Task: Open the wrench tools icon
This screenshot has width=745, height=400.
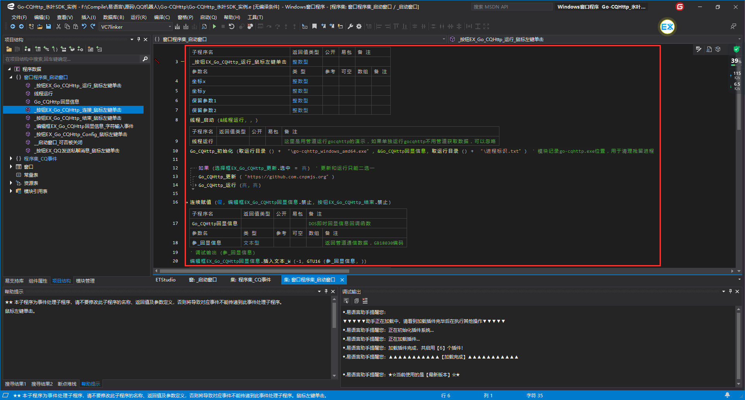Action: pyautogui.click(x=350, y=26)
